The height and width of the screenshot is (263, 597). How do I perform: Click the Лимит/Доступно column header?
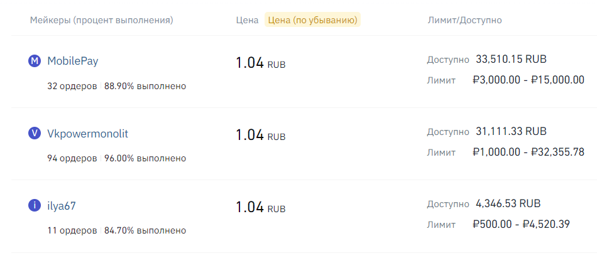pyautogui.click(x=464, y=20)
